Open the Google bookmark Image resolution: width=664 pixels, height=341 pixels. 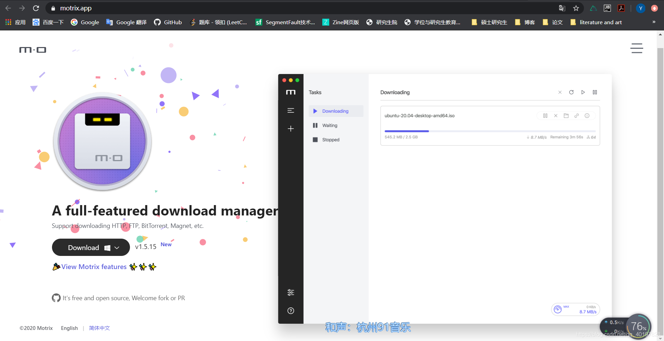point(85,22)
